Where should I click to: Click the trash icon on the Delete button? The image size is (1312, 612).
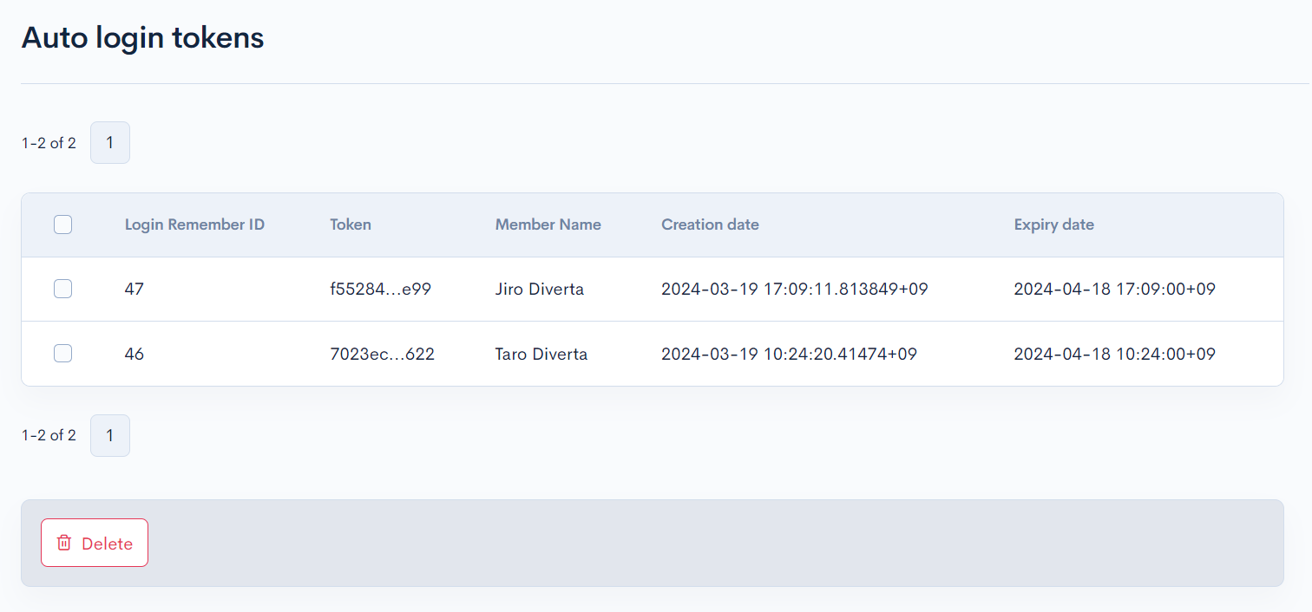coord(64,543)
